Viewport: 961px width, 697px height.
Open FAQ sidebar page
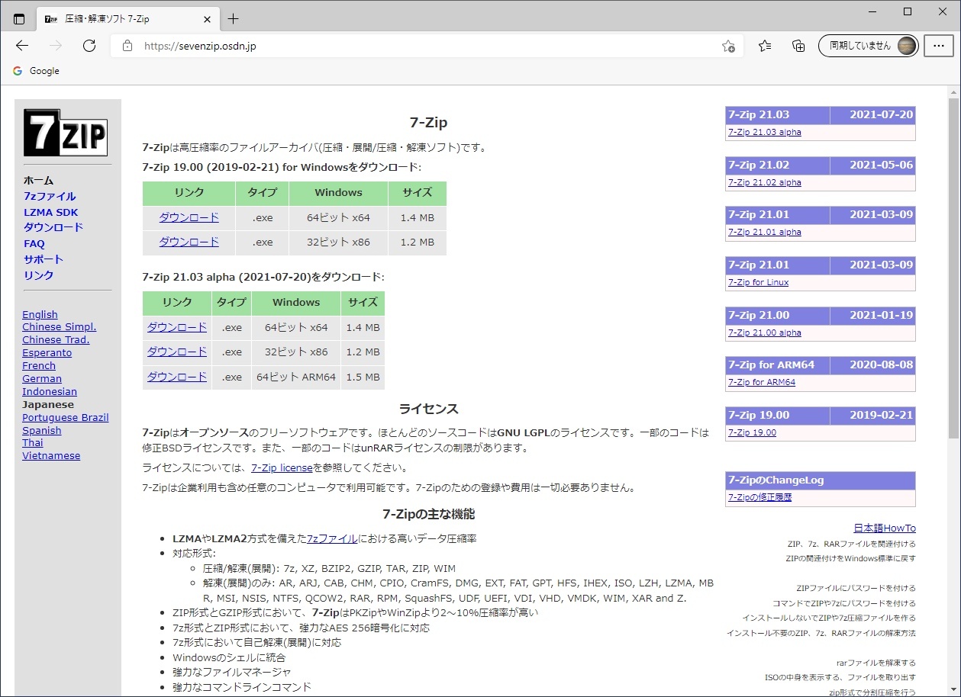pyautogui.click(x=34, y=244)
